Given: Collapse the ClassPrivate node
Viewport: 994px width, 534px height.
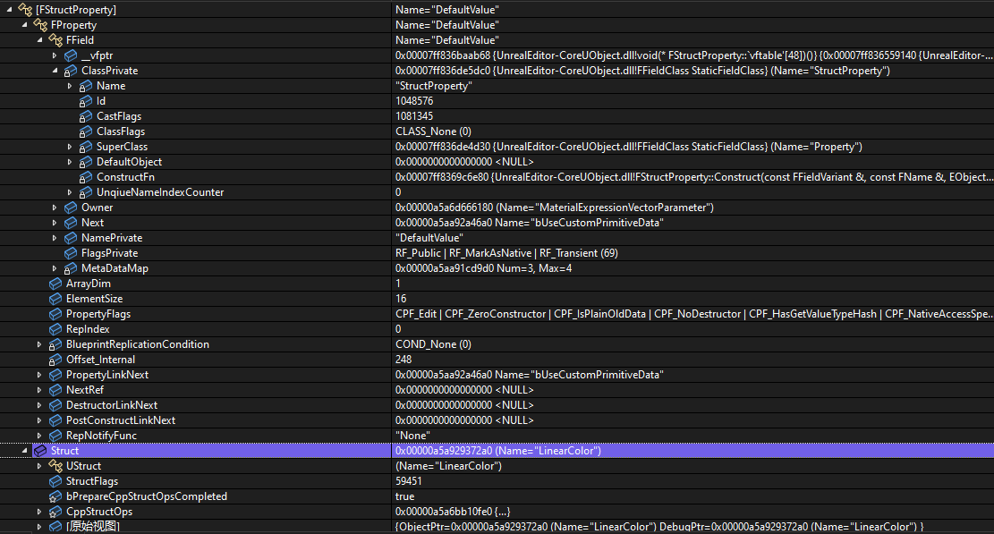Looking at the screenshot, I should tap(55, 71).
